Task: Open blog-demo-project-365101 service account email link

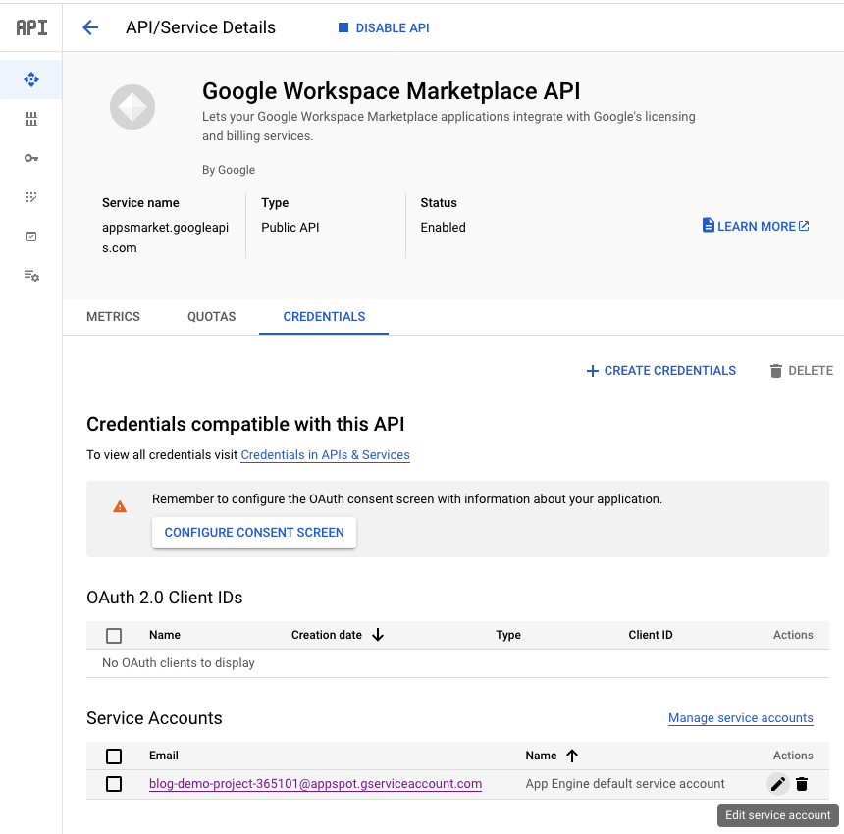Action: coord(315,784)
